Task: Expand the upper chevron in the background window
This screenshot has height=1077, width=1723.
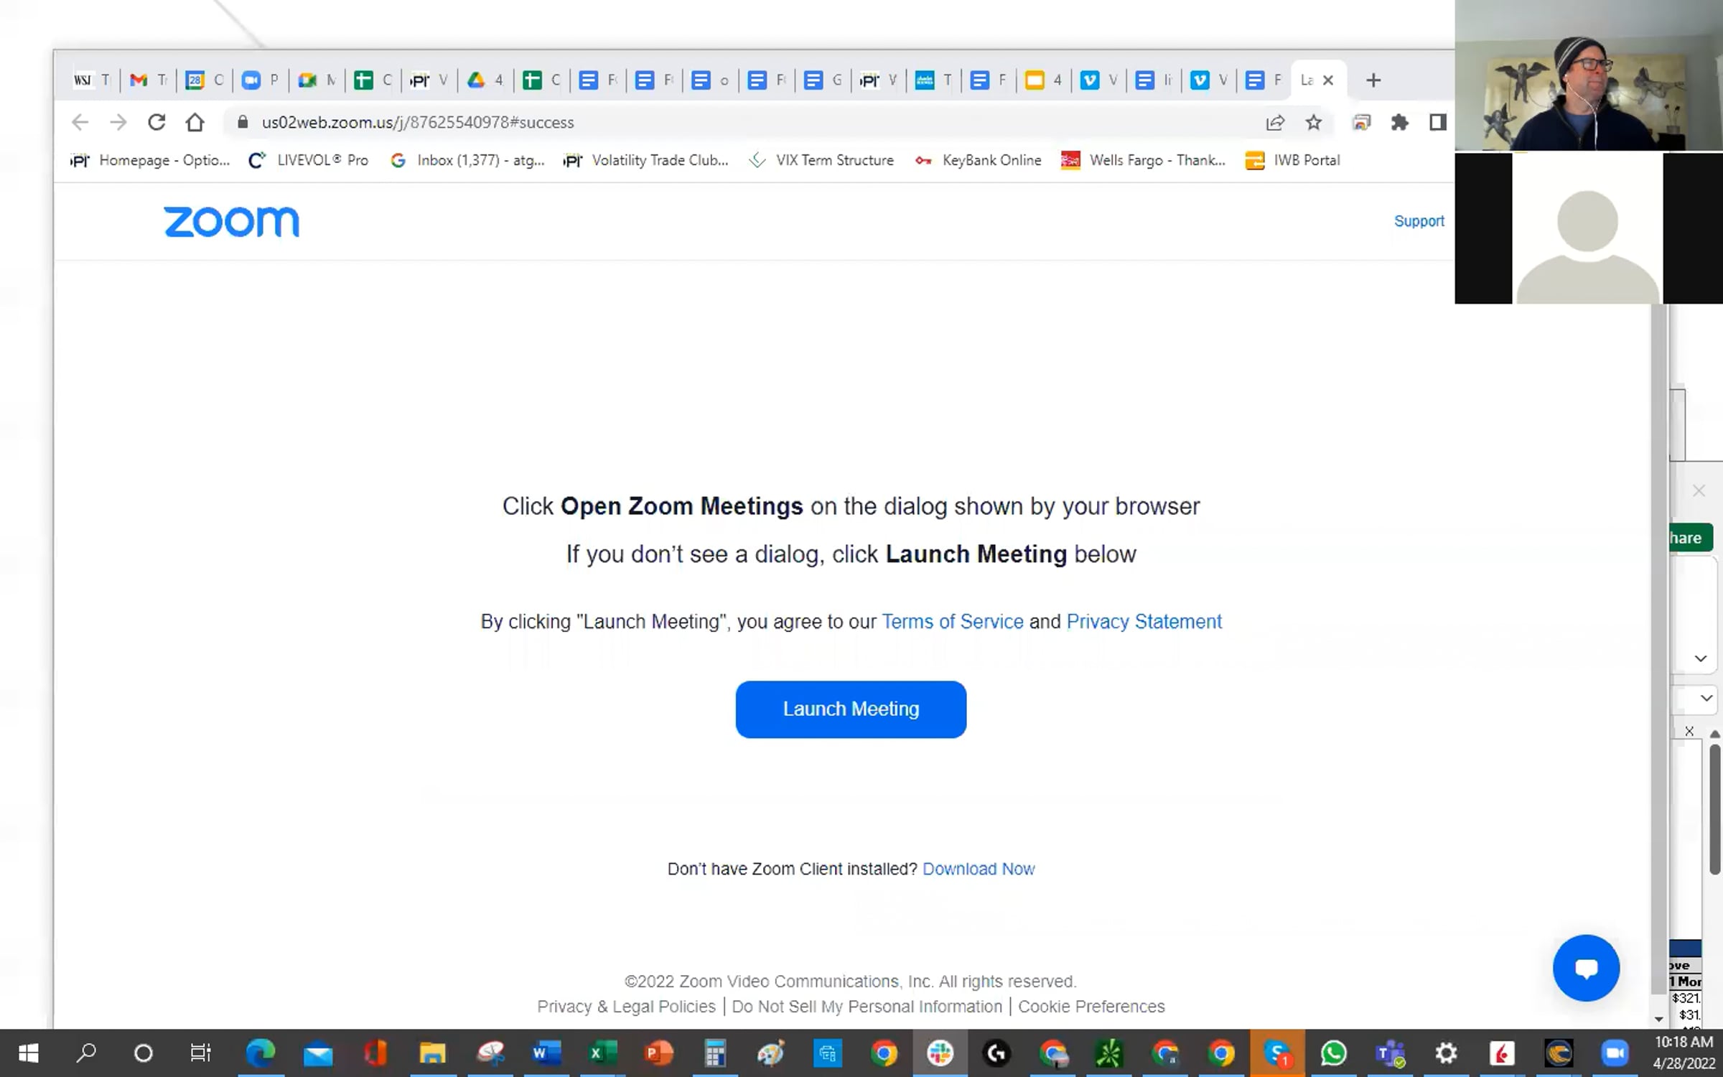Action: 1700,658
